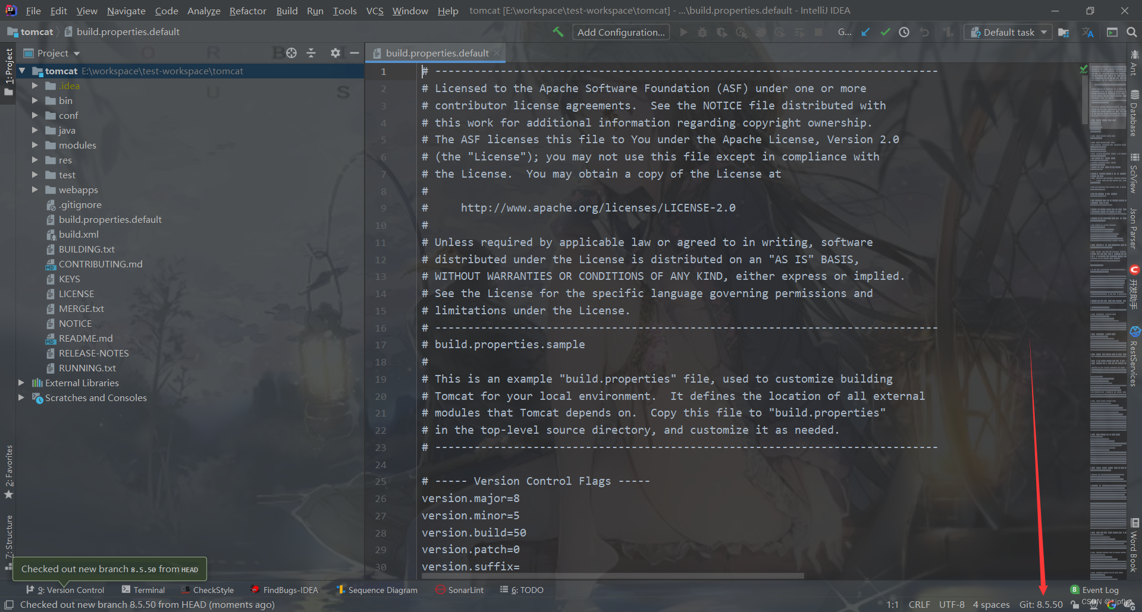Toggle the Ant tool window
The height and width of the screenshot is (612, 1142).
click(1134, 62)
